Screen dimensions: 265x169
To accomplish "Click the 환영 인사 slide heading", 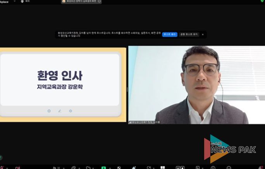I will tap(60, 75).
